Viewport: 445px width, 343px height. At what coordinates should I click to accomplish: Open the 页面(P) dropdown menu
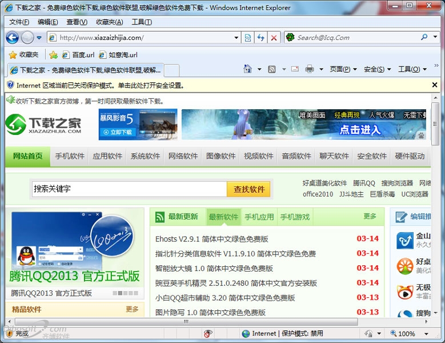coord(343,69)
